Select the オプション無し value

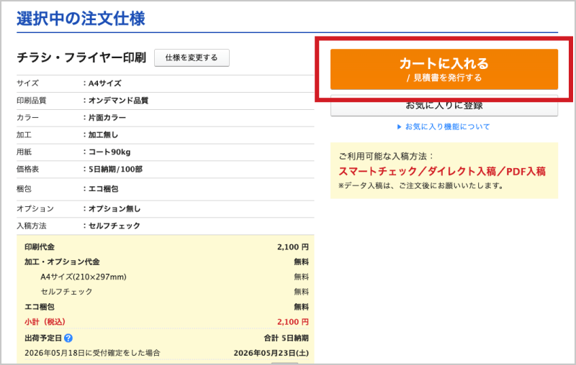[x=114, y=209]
